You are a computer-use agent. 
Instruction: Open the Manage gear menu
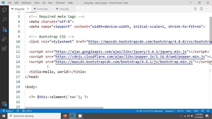point(4,104)
